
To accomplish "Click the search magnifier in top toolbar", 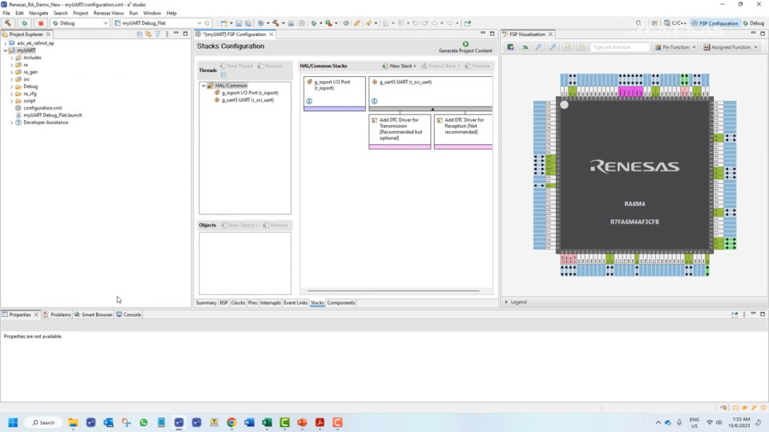I will (x=638, y=23).
